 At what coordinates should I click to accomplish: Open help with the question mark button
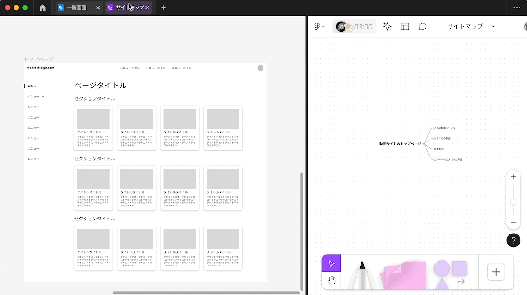[x=513, y=240]
